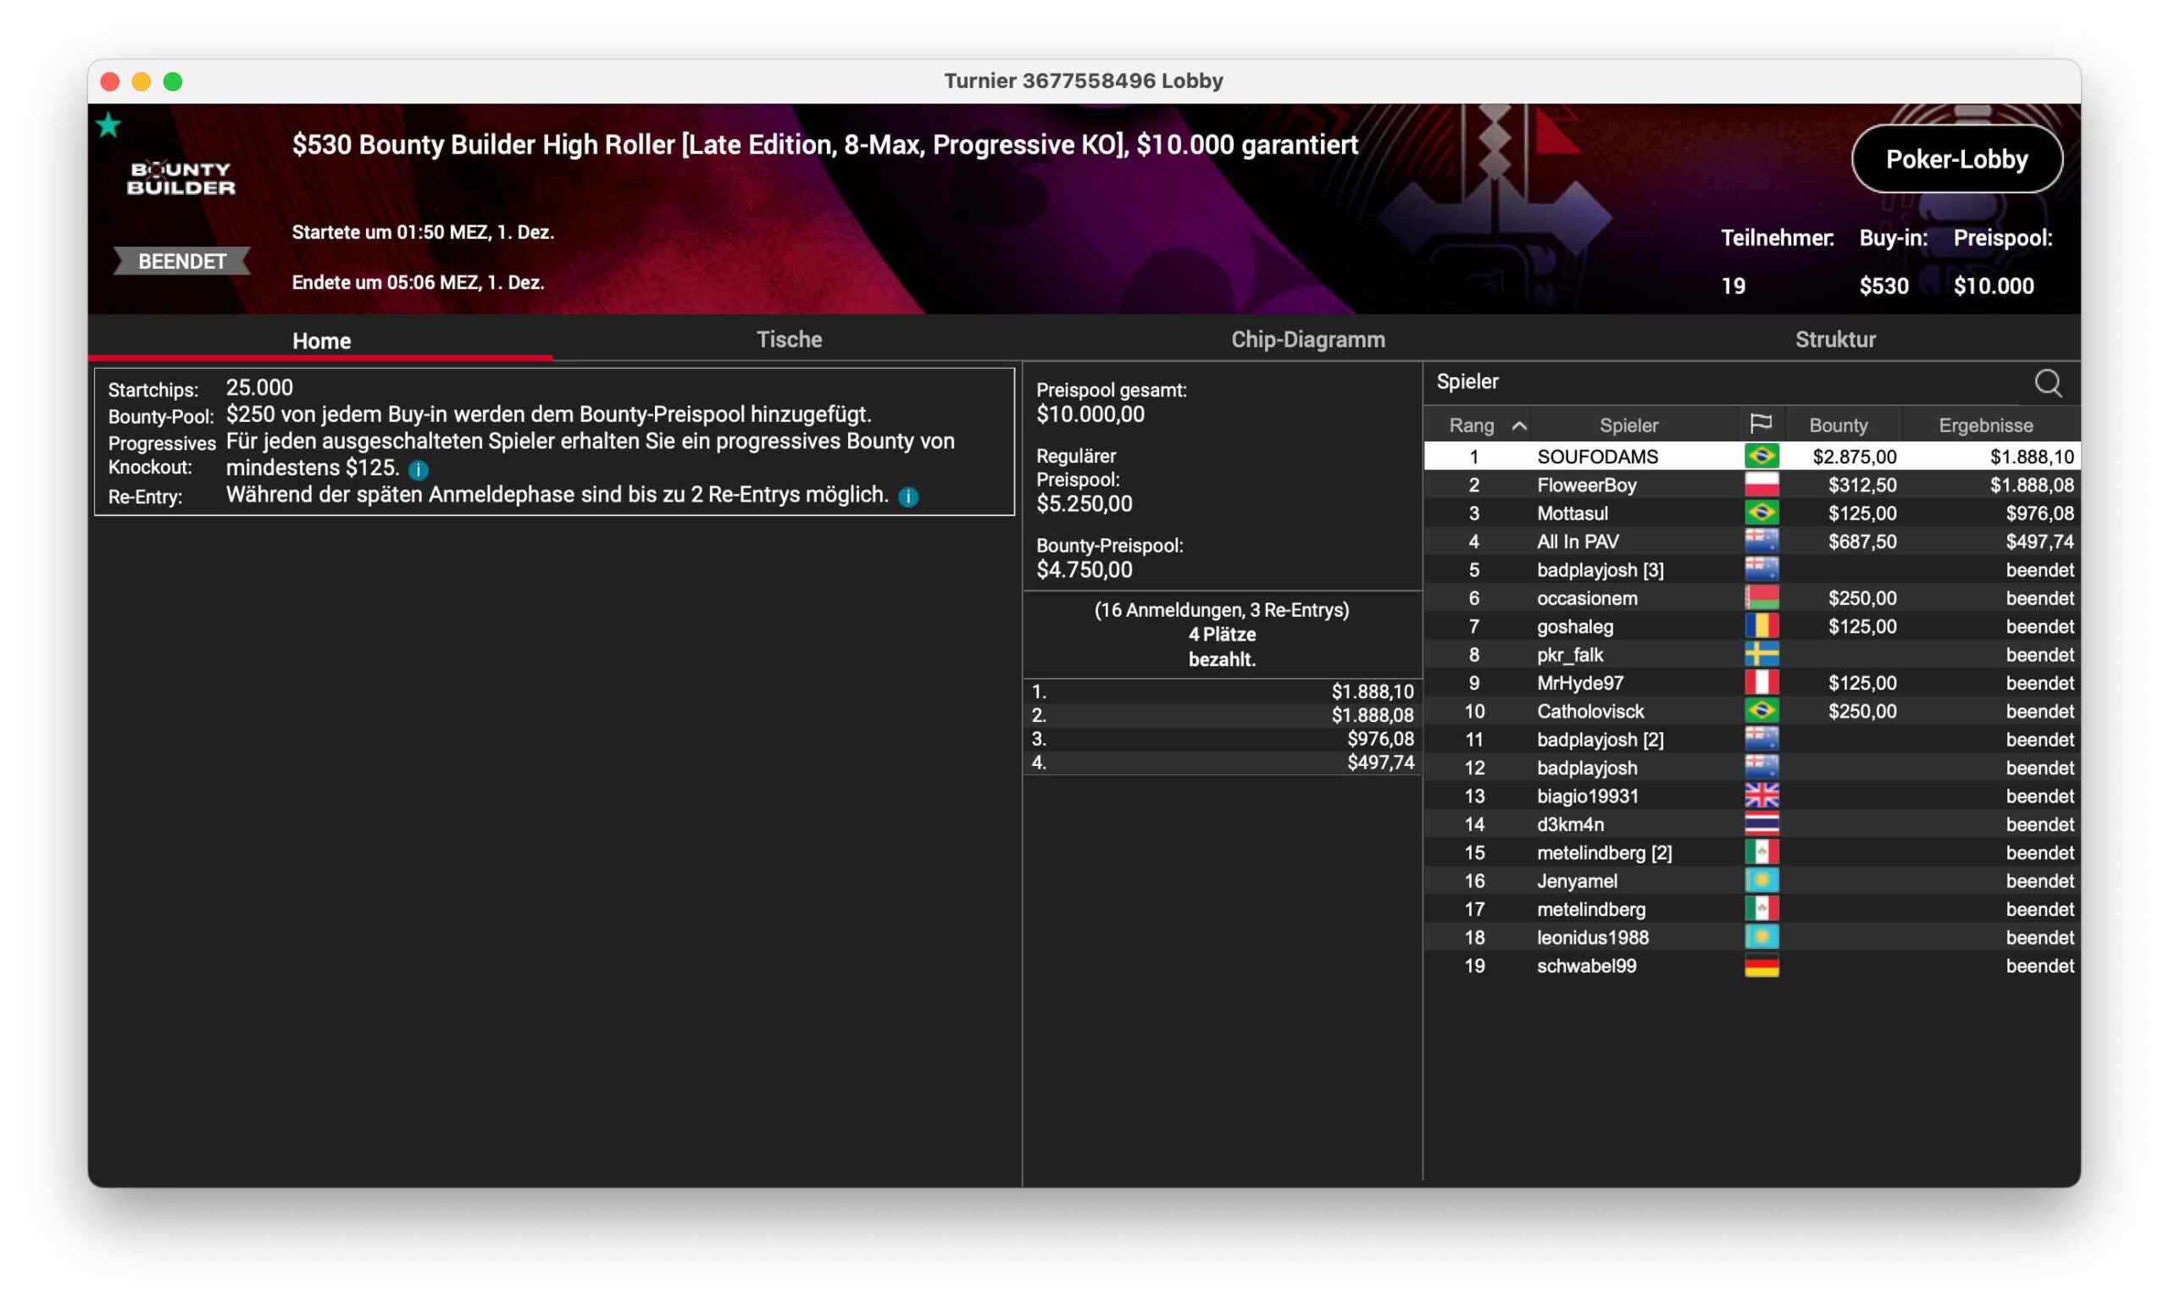Click the player search magnifier icon
Screen dimensions: 2169x1304
coord(2047,383)
